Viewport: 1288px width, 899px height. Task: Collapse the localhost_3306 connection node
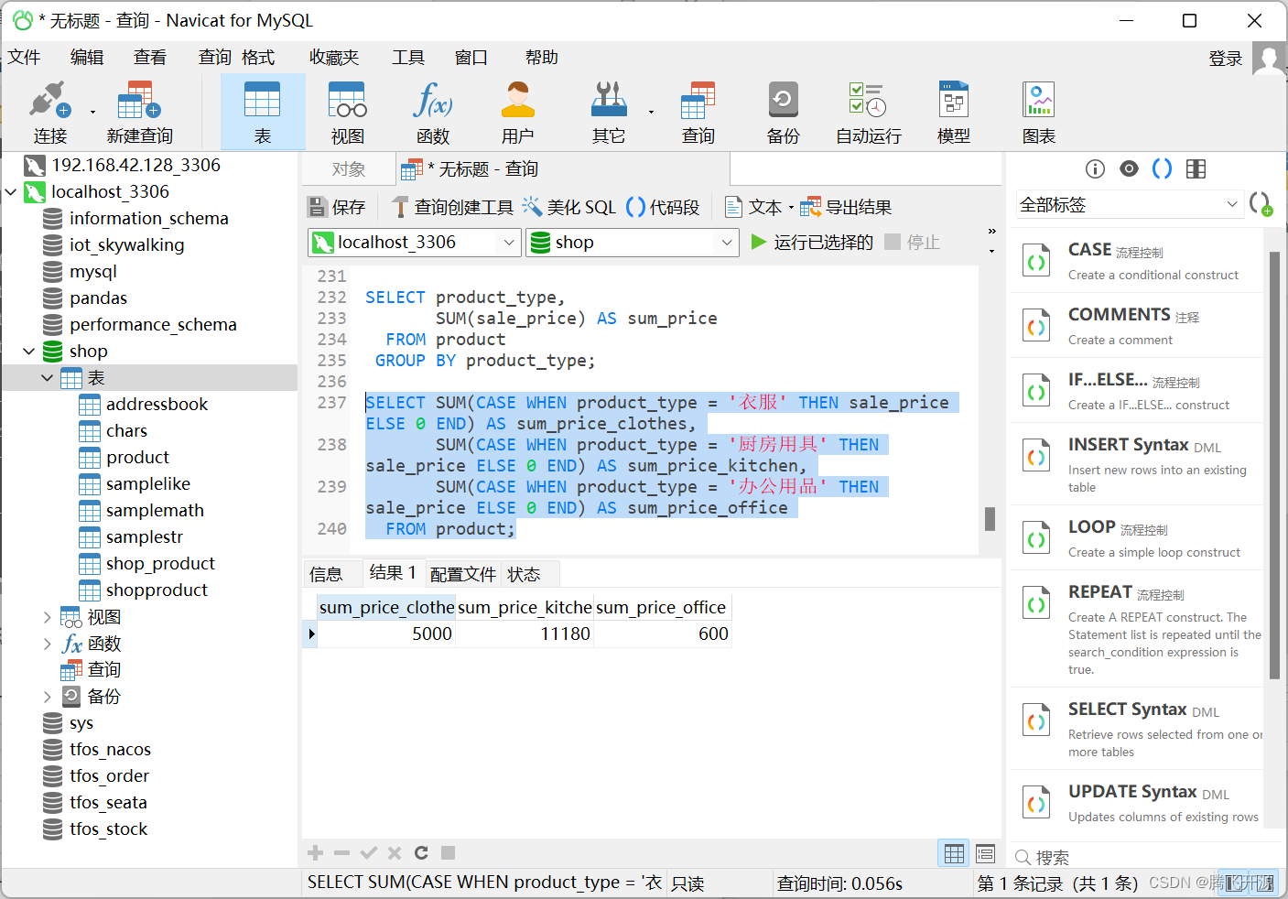click(11, 192)
